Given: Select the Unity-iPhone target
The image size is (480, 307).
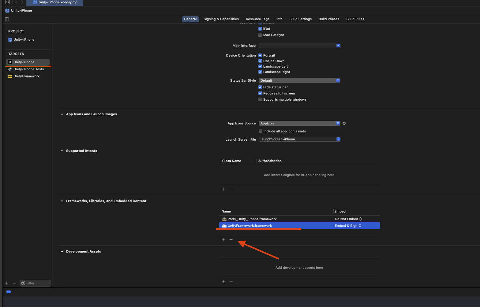Looking at the screenshot, I should coord(28,62).
